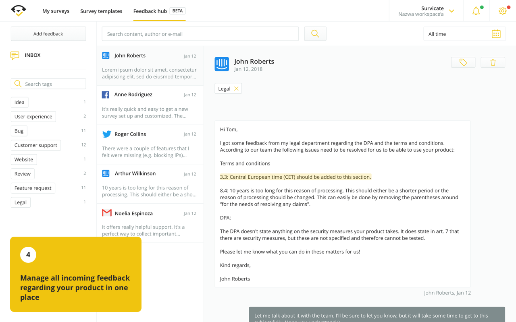Filter by the Bug tag
This screenshot has height=322, width=516.
tap(19, 131)
